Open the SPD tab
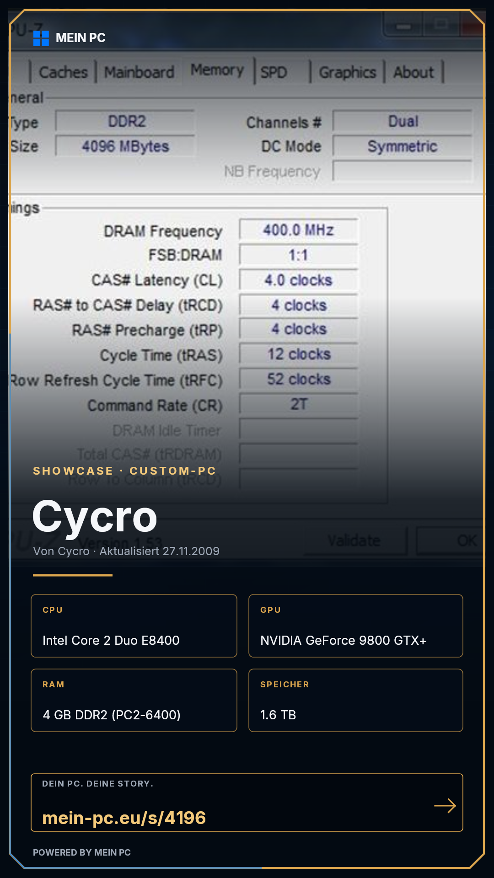The height and width of the screenshot is (878, 494). point(274,72)
